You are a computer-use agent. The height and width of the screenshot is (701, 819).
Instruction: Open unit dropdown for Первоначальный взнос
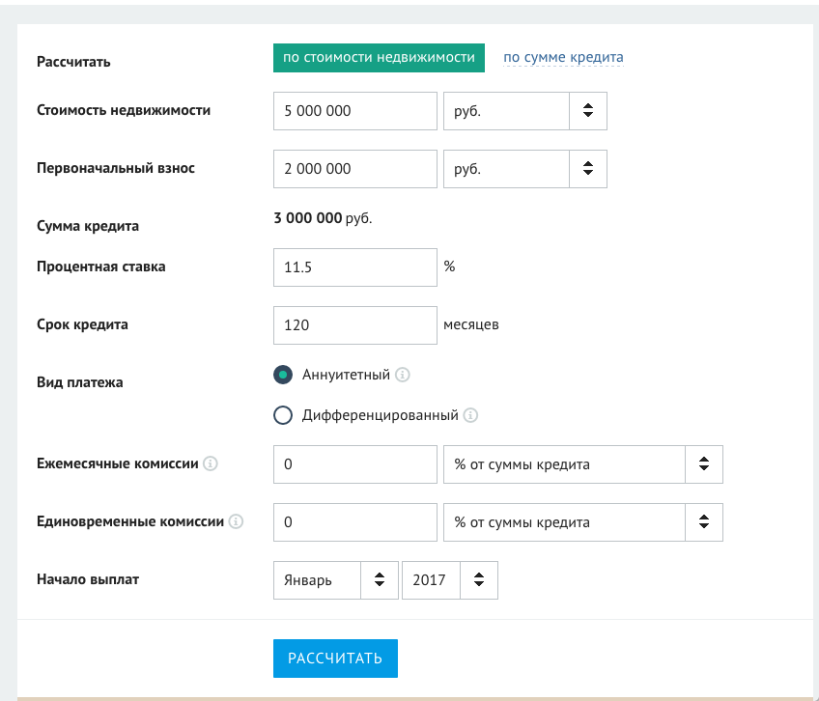click(x=525, y=169)
